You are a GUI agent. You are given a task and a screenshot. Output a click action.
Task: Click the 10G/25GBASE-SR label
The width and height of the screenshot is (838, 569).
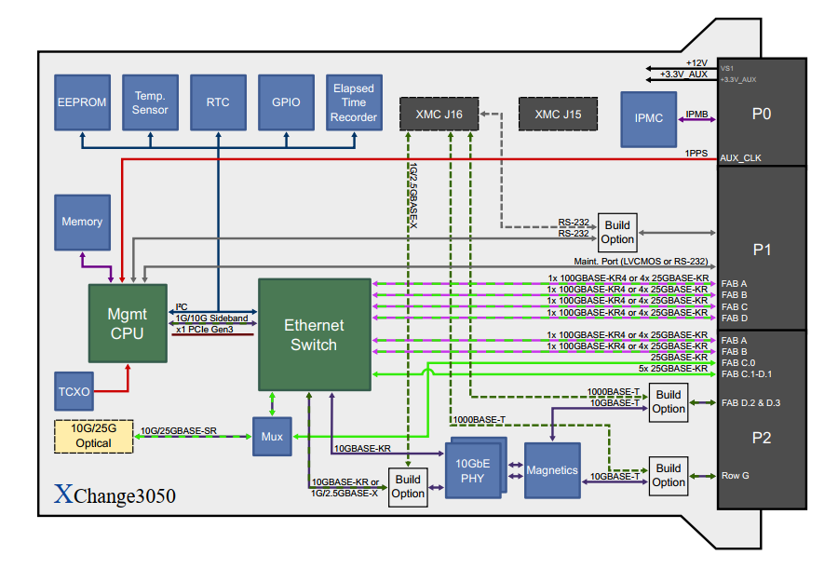[x=179, y=431]
